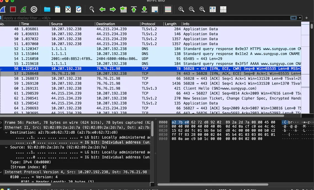314x190 pixels.
Task: Open a saved capture file
Action: click(x=47, y=9)
